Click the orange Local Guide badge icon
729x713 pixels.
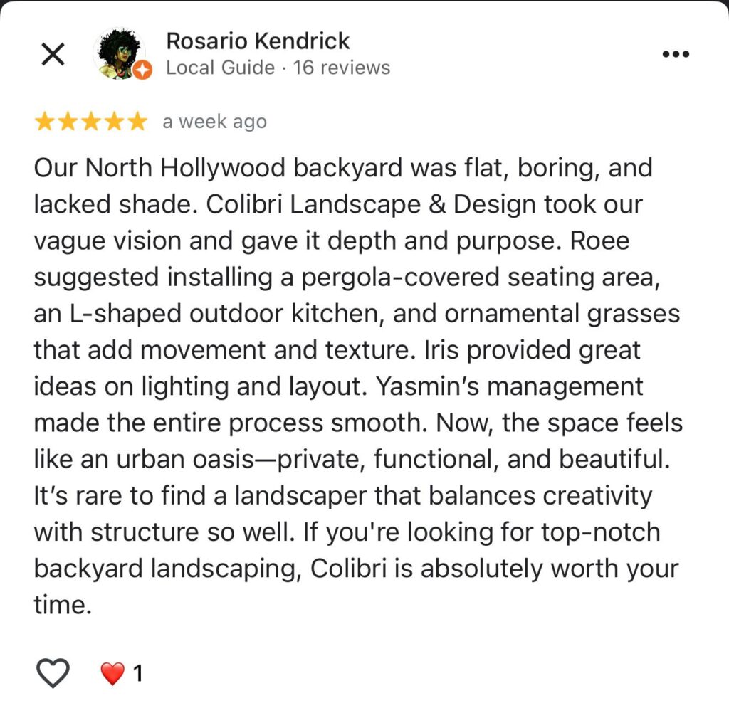tap(143, 70)
